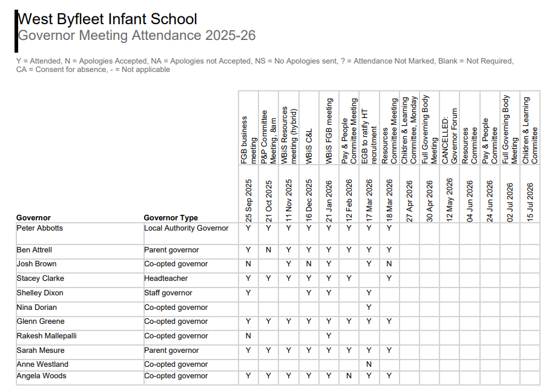The image size is (546, 391).
Task: Click the Local Authority Governor type cell
Action: click(186, 228)
